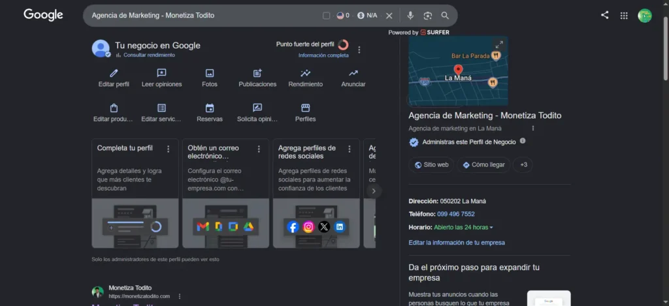669x306 pixels.
Task: Expand the map with fullscreen icon
Action: point(499,45)
